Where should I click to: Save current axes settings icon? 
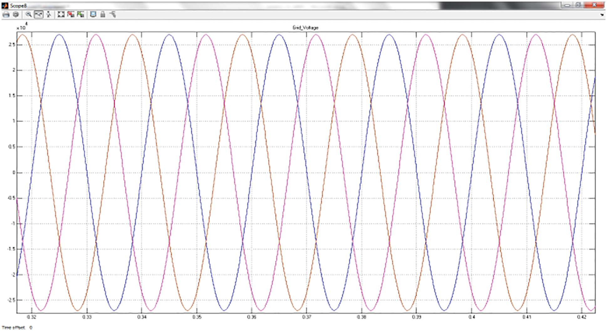point(71,14)
